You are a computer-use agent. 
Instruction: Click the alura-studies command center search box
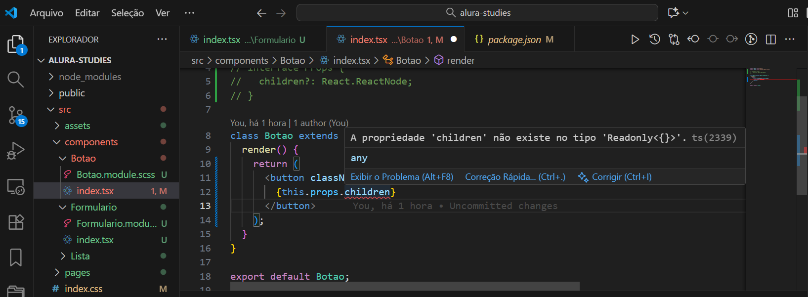point(477,13)
